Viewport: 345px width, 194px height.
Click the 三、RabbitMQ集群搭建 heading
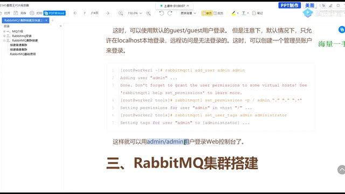(182, 163)
